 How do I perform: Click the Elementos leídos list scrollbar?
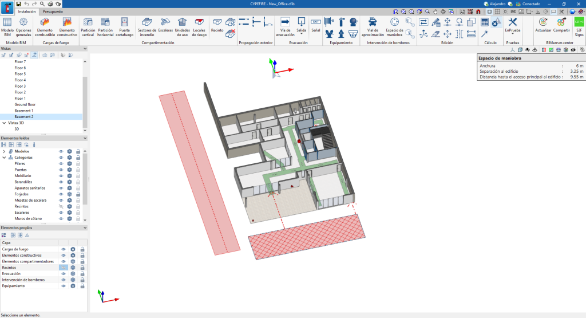pos(85,179)
